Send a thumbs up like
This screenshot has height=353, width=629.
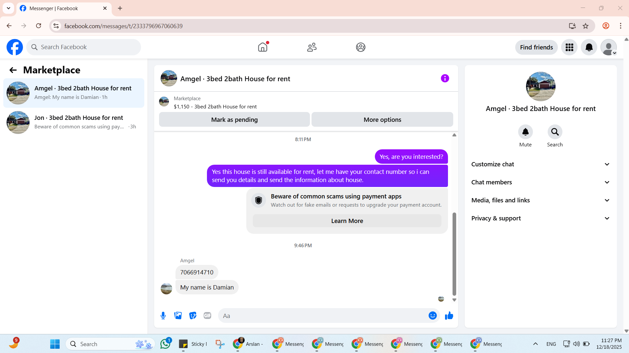(449, 316)
